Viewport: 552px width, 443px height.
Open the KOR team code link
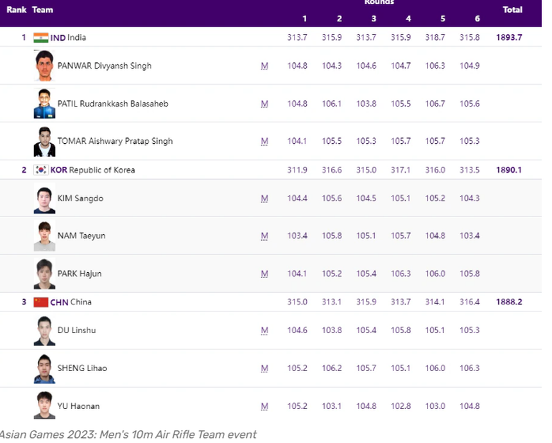coord(58,170)
